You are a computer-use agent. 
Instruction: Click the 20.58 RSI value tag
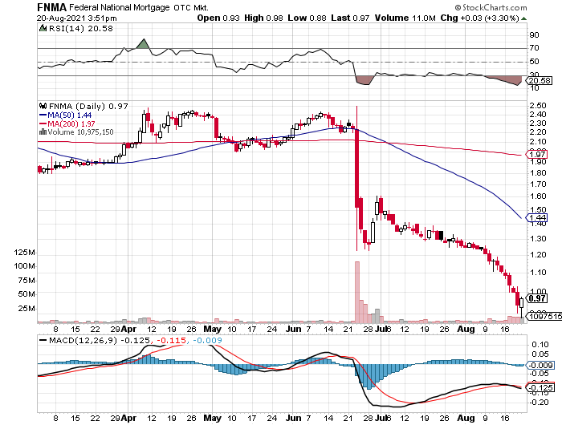539,81
